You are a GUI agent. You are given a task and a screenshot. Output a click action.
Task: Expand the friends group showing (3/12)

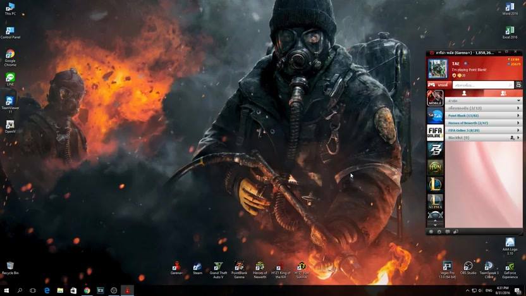point(484,108)
